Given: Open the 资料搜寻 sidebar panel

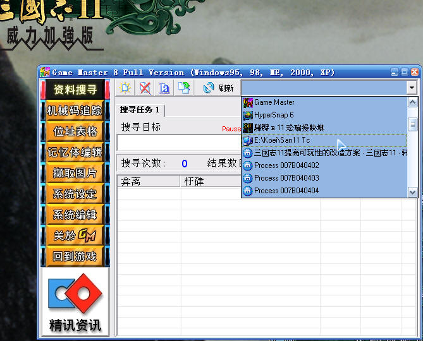Looking at the screenshot, I should point(75,90).
